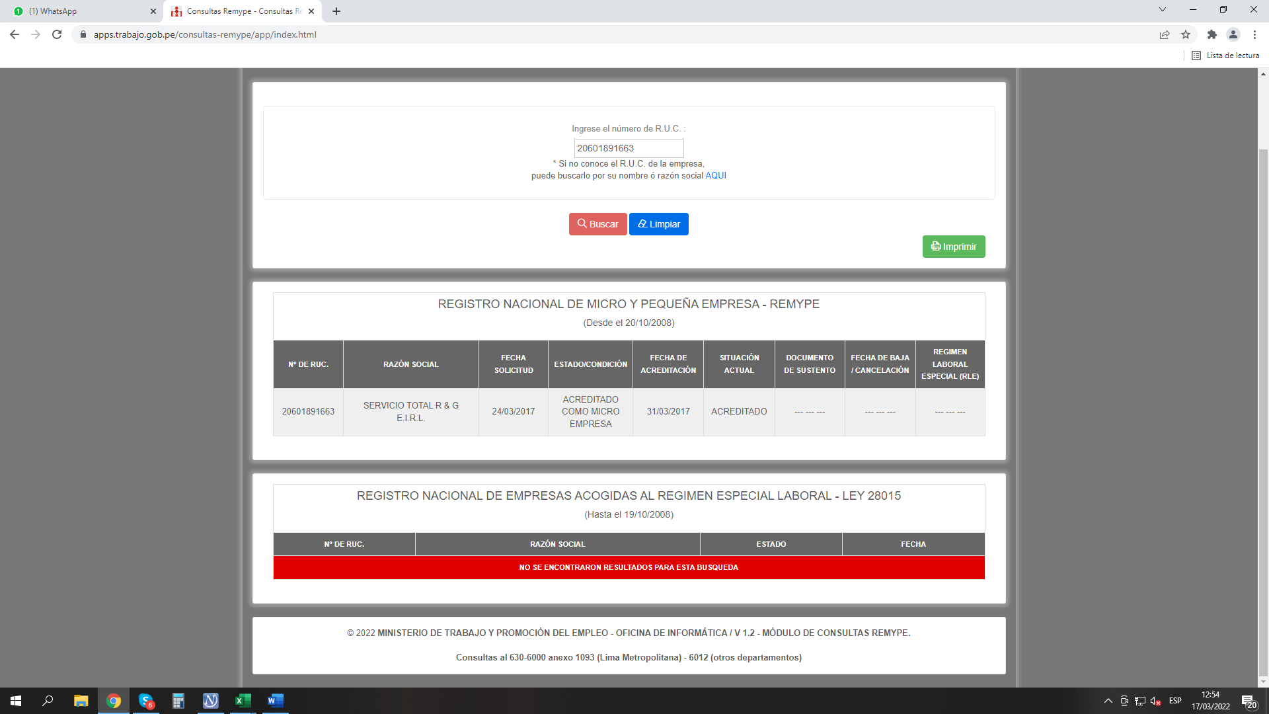Open Word from the taskbar
This screenshot has height=714, width=1269.
275,701
